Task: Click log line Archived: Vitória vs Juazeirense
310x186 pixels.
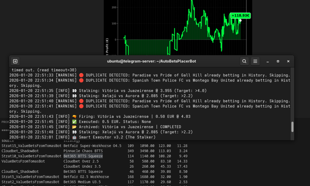Action: 95,127
